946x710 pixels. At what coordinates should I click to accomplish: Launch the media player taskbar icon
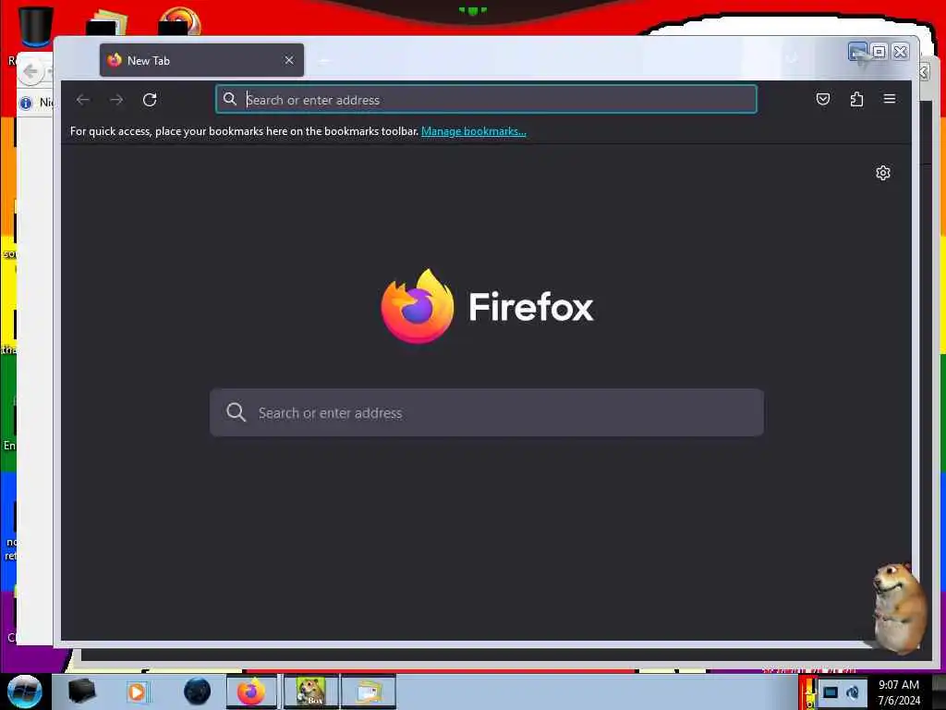click(x=137, y=692)
